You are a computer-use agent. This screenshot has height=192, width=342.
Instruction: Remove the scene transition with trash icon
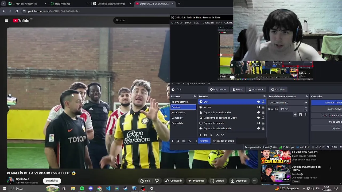301,115
